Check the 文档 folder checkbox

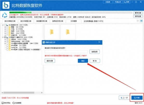coord(7,29)
